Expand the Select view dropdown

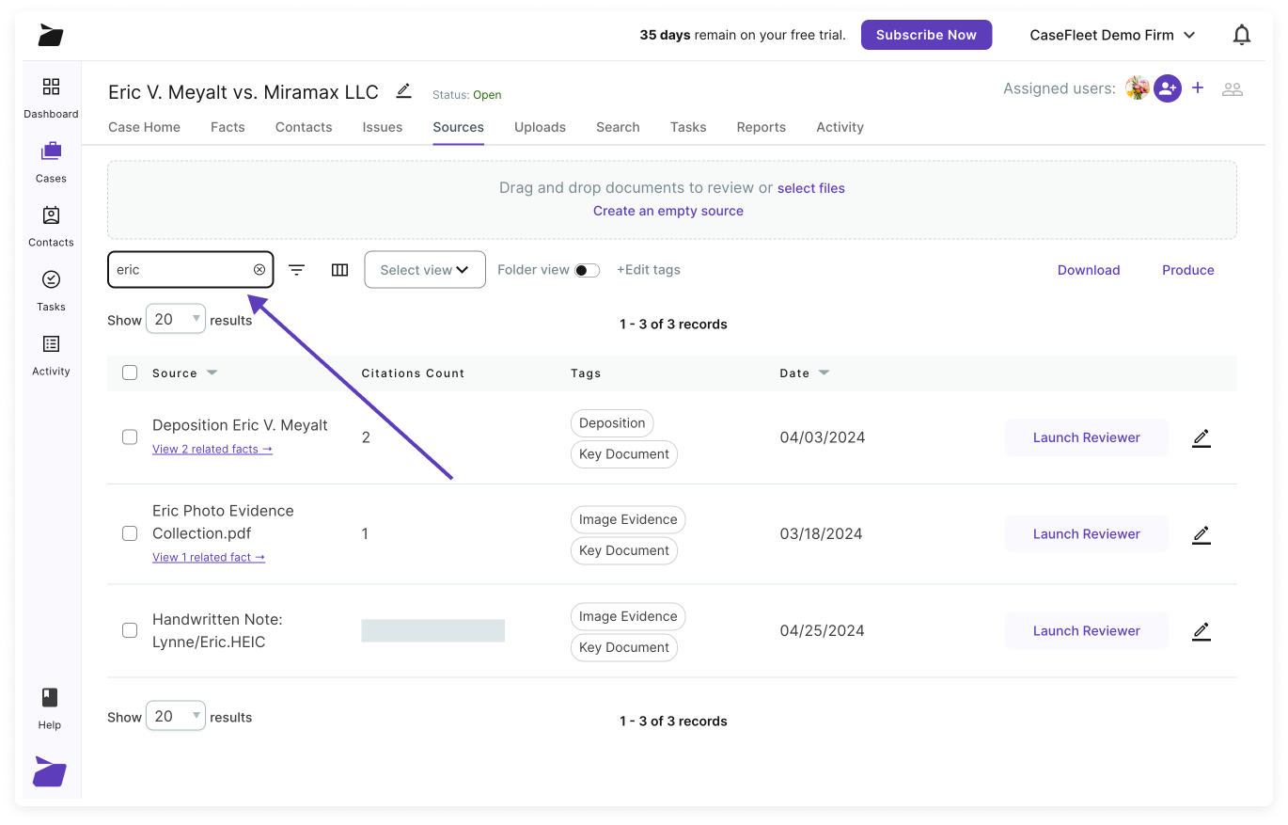pos(425,270)
